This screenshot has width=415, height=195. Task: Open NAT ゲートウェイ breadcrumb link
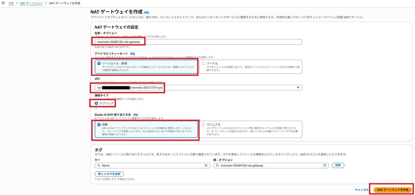tap(31, 3)
